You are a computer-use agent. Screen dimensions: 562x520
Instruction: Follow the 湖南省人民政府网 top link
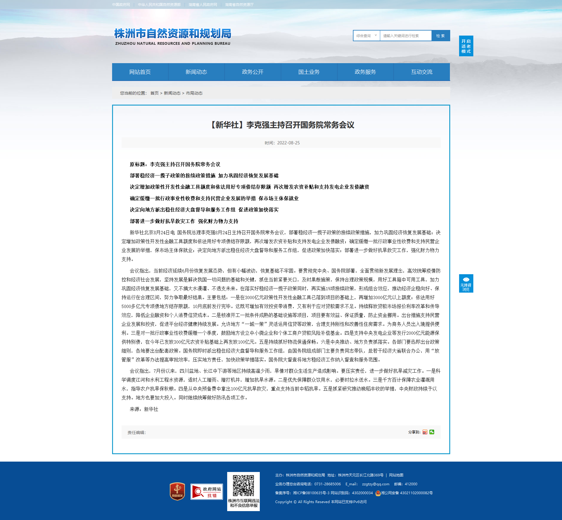tap(203, 4)
